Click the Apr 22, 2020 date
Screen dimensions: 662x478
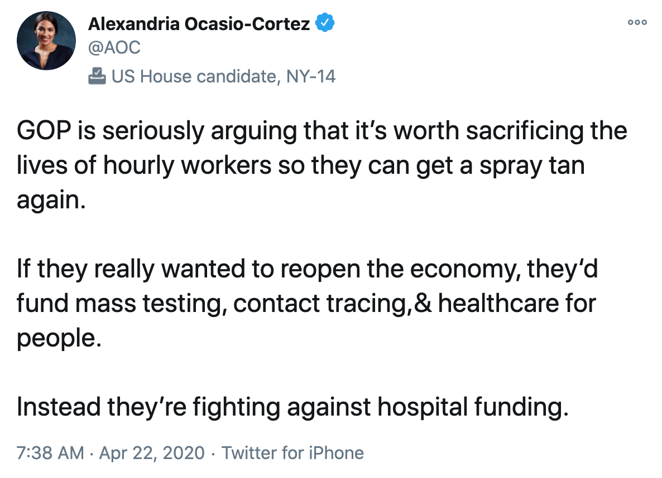(152, 453)
